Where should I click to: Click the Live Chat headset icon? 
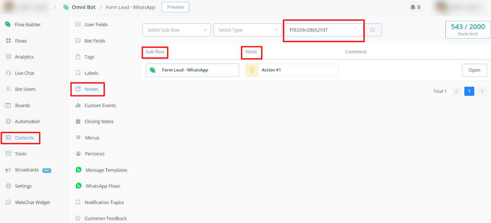(8, 73)
